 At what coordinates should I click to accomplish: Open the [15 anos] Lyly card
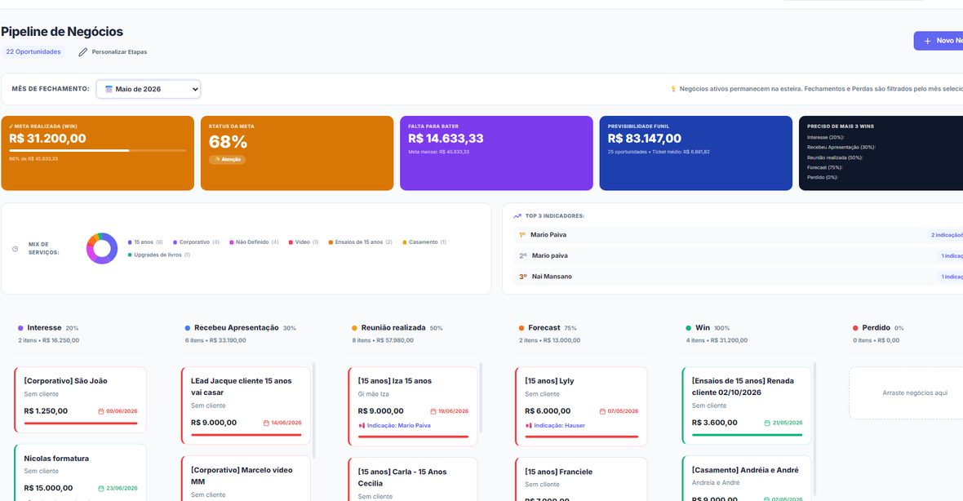[581, 406]
